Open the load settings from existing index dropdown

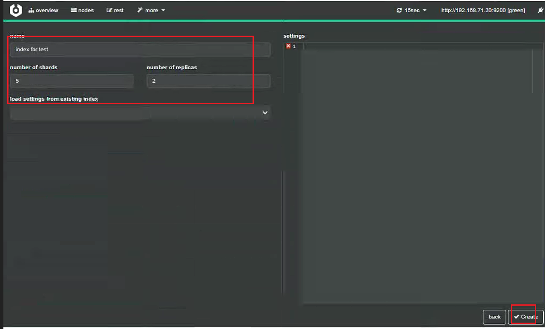pos(140,112)
